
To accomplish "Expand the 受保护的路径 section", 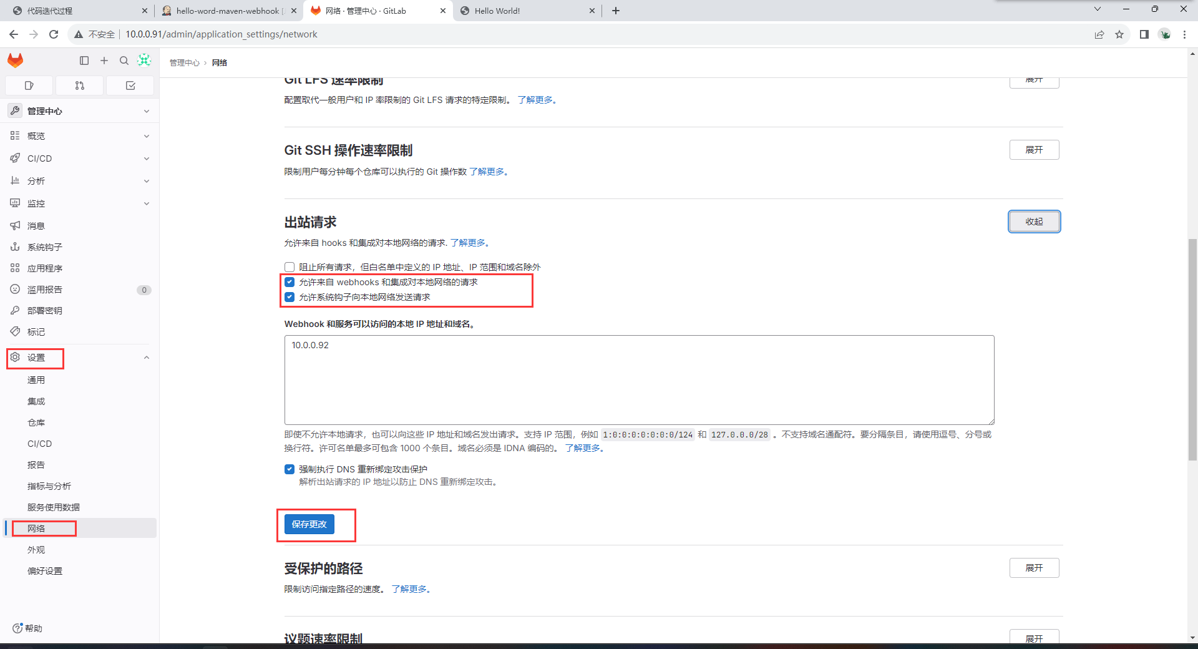I will click(x=1034, y=568).
